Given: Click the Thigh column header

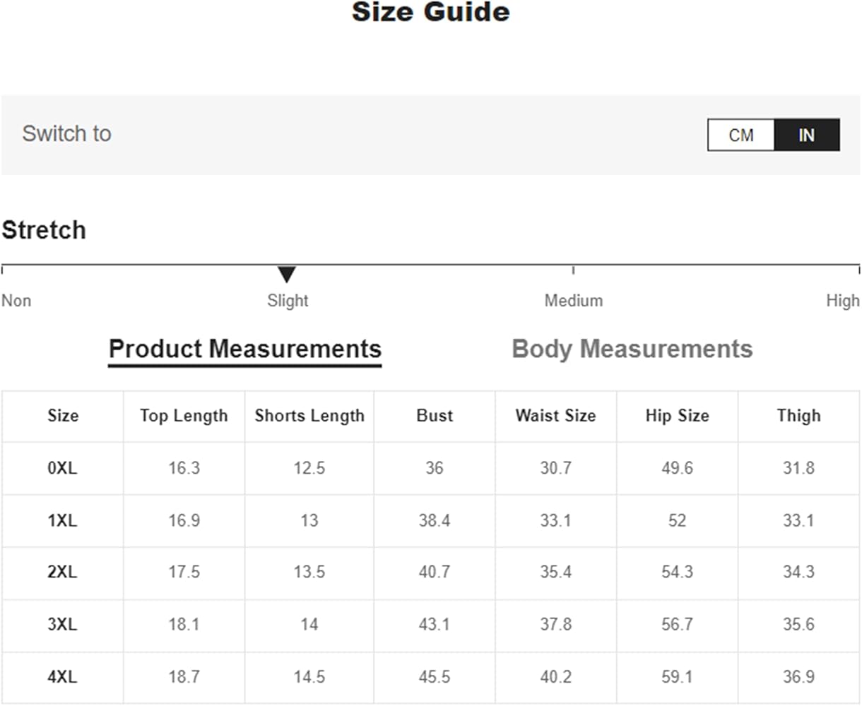Looking at the screenshot, I should tap(798, 416).
